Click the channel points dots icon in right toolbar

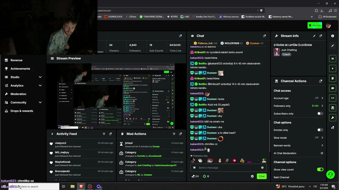[x=333, y=128]
